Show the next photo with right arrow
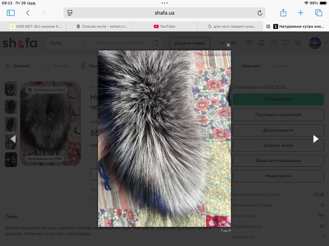329x246 pixels. [x=316, y=139]
